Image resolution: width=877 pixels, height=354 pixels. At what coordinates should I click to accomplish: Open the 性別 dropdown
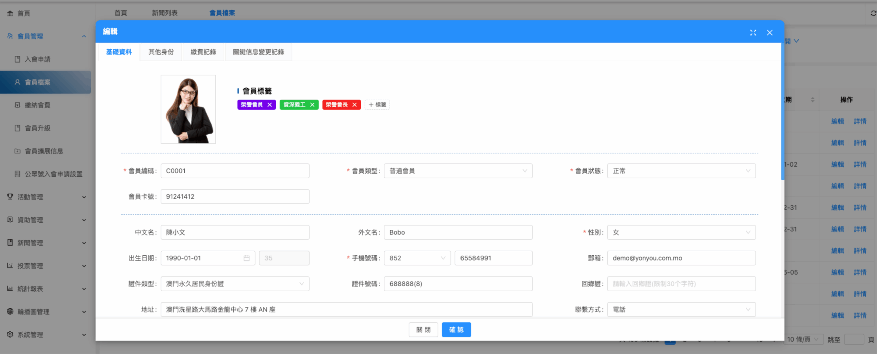681,232
